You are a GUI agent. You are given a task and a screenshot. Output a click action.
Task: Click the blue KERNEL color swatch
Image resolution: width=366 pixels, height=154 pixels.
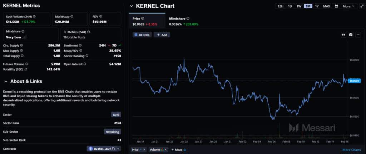pyautogui.click(x=136, y=35)
